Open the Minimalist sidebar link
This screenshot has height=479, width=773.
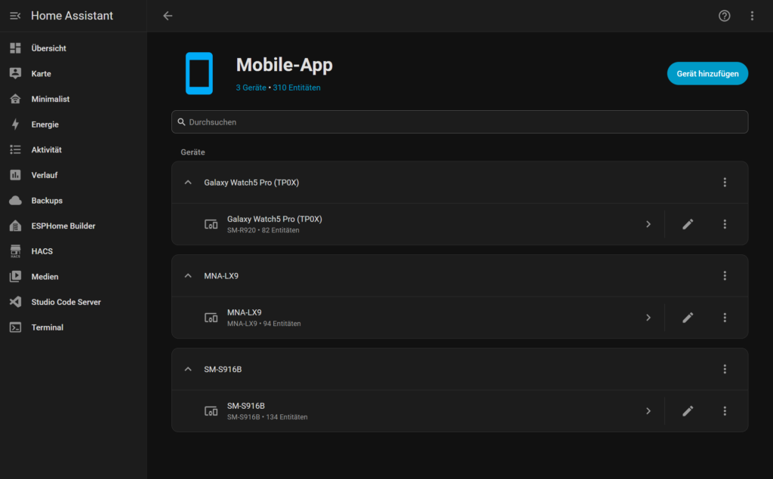coord(73,99)
